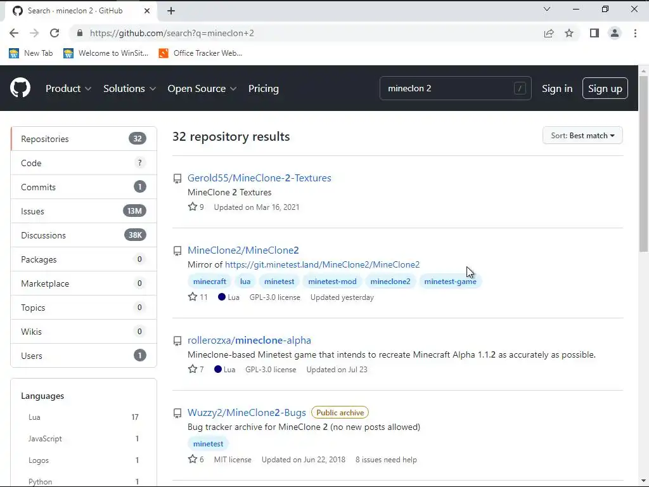Open tab search chevron in title bar
Viewport: 649px width, 487px height.
pos(547,9)
